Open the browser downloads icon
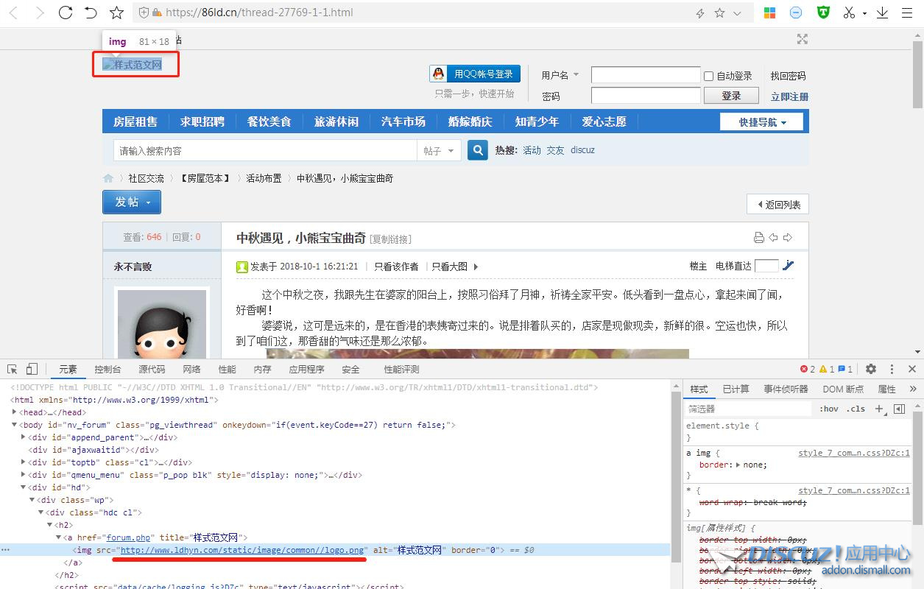 [x=882, y=13]
